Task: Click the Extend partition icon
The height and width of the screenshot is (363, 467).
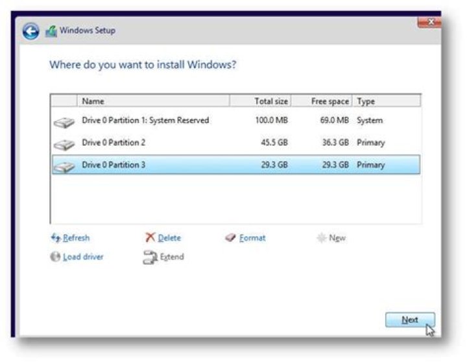Action: pos(150,257)
